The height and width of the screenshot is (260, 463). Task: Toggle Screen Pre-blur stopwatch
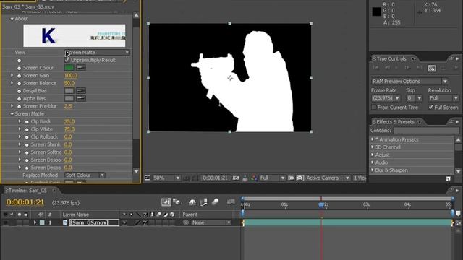tap(20, 106)
